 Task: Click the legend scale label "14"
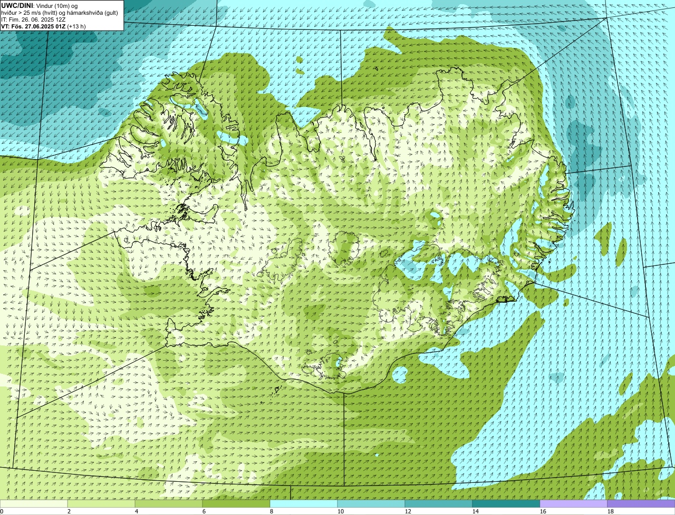coord(476,511)
